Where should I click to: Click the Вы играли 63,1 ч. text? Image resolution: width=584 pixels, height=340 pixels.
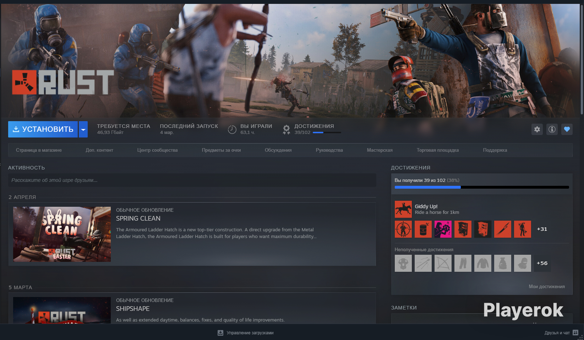pos(256,129)
